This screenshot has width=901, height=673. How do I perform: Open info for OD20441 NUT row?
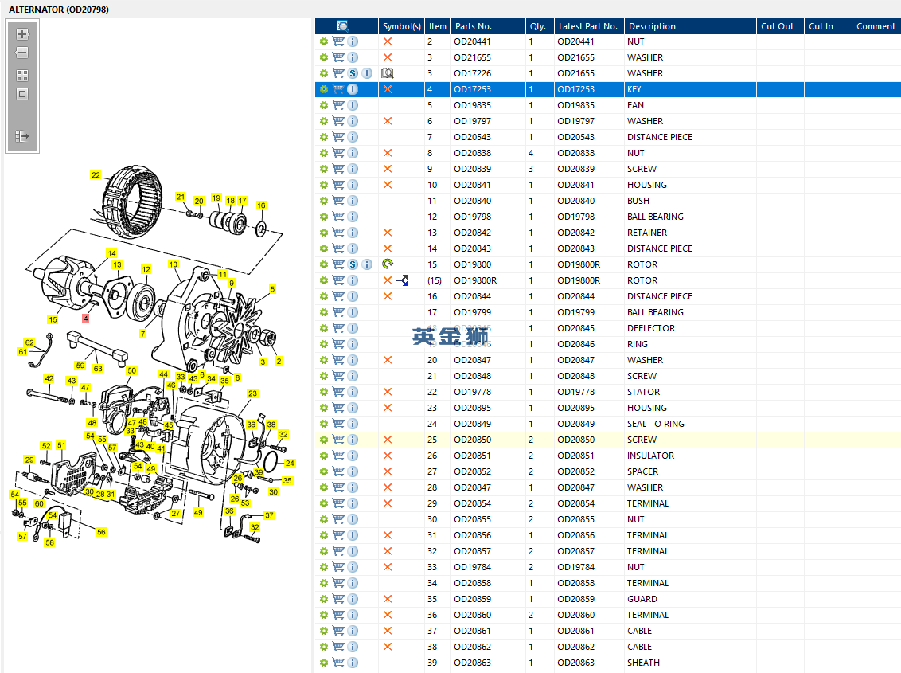point(353,41)
